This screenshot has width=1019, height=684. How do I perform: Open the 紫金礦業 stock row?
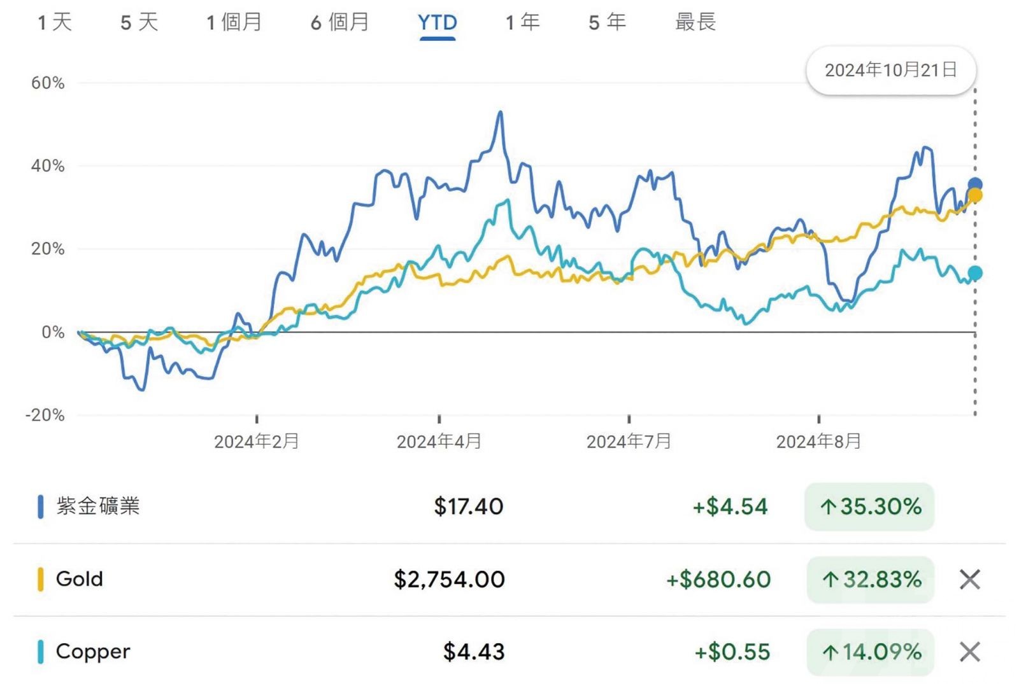click(509, 506)
